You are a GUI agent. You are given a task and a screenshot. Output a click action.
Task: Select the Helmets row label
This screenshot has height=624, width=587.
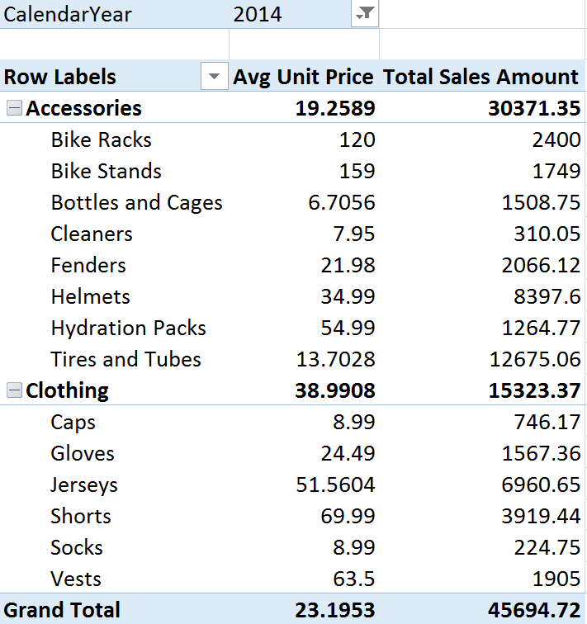coord(90,297)
